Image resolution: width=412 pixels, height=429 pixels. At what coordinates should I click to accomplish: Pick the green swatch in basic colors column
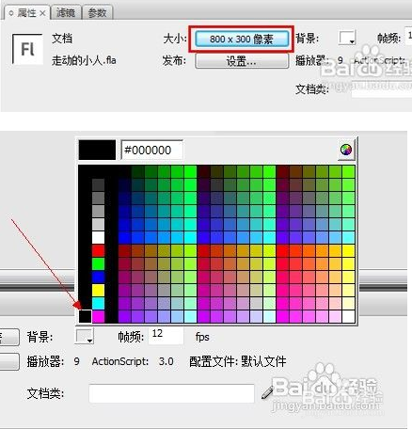(x=98, y=263)
